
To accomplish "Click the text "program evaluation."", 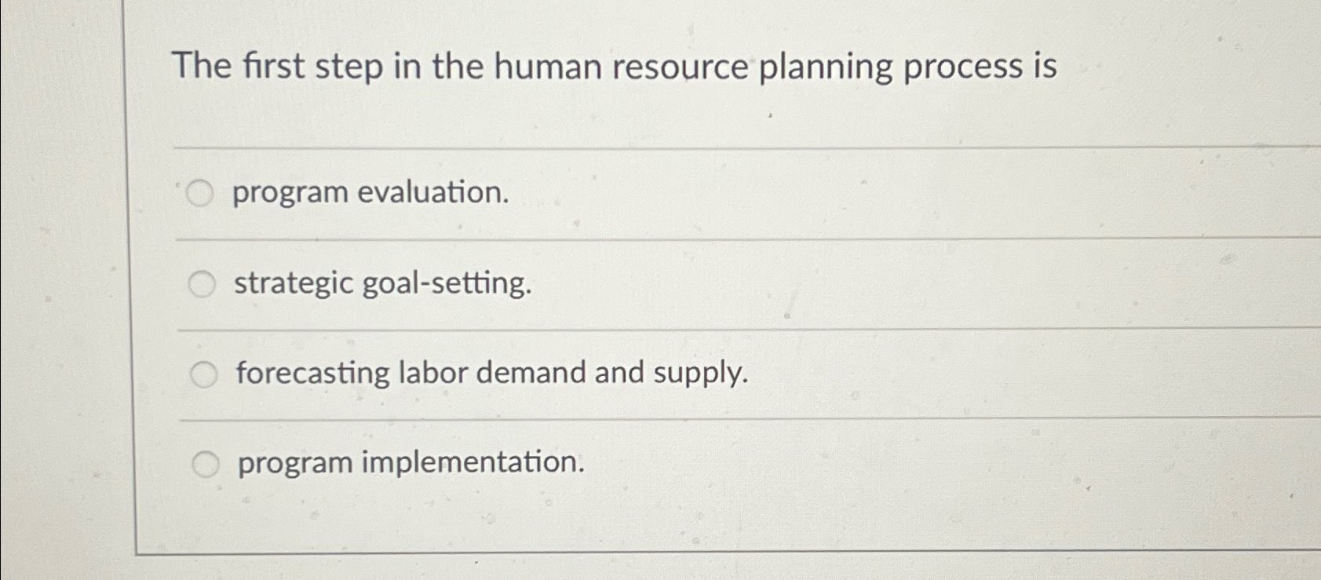I will tap(371, 193).
